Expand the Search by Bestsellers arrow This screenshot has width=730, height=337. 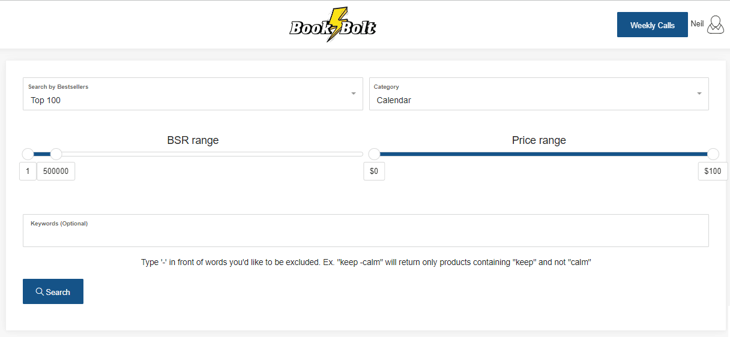pos(354,94)
